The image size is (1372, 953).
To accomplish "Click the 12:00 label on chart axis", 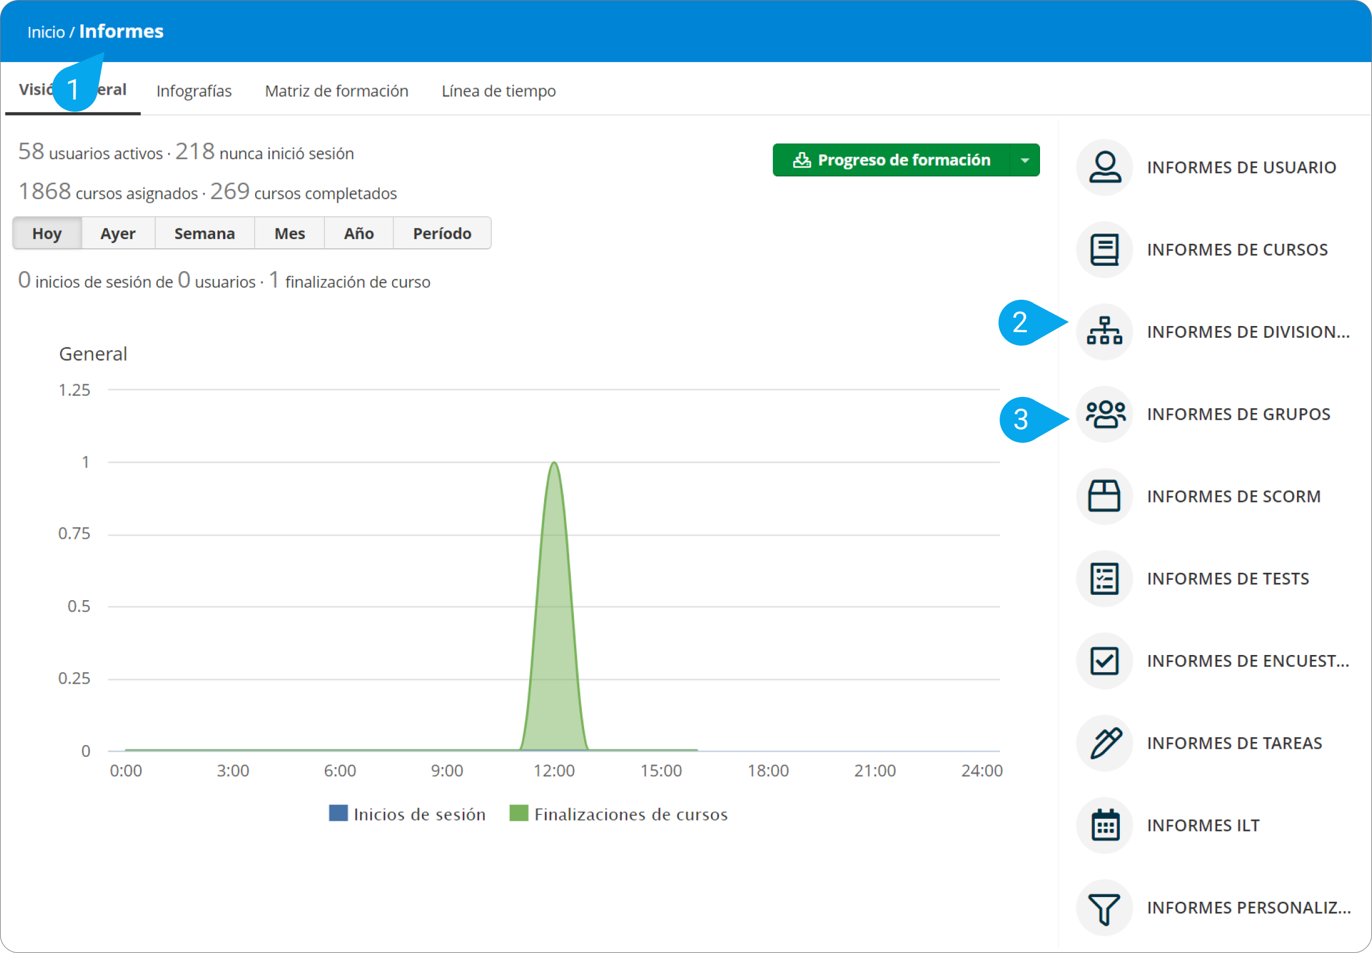I will (x=554, y=771).
